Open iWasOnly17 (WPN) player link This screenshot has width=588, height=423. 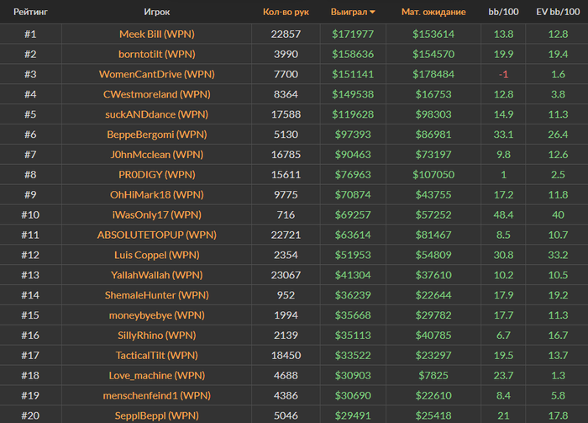pos(157,214)
